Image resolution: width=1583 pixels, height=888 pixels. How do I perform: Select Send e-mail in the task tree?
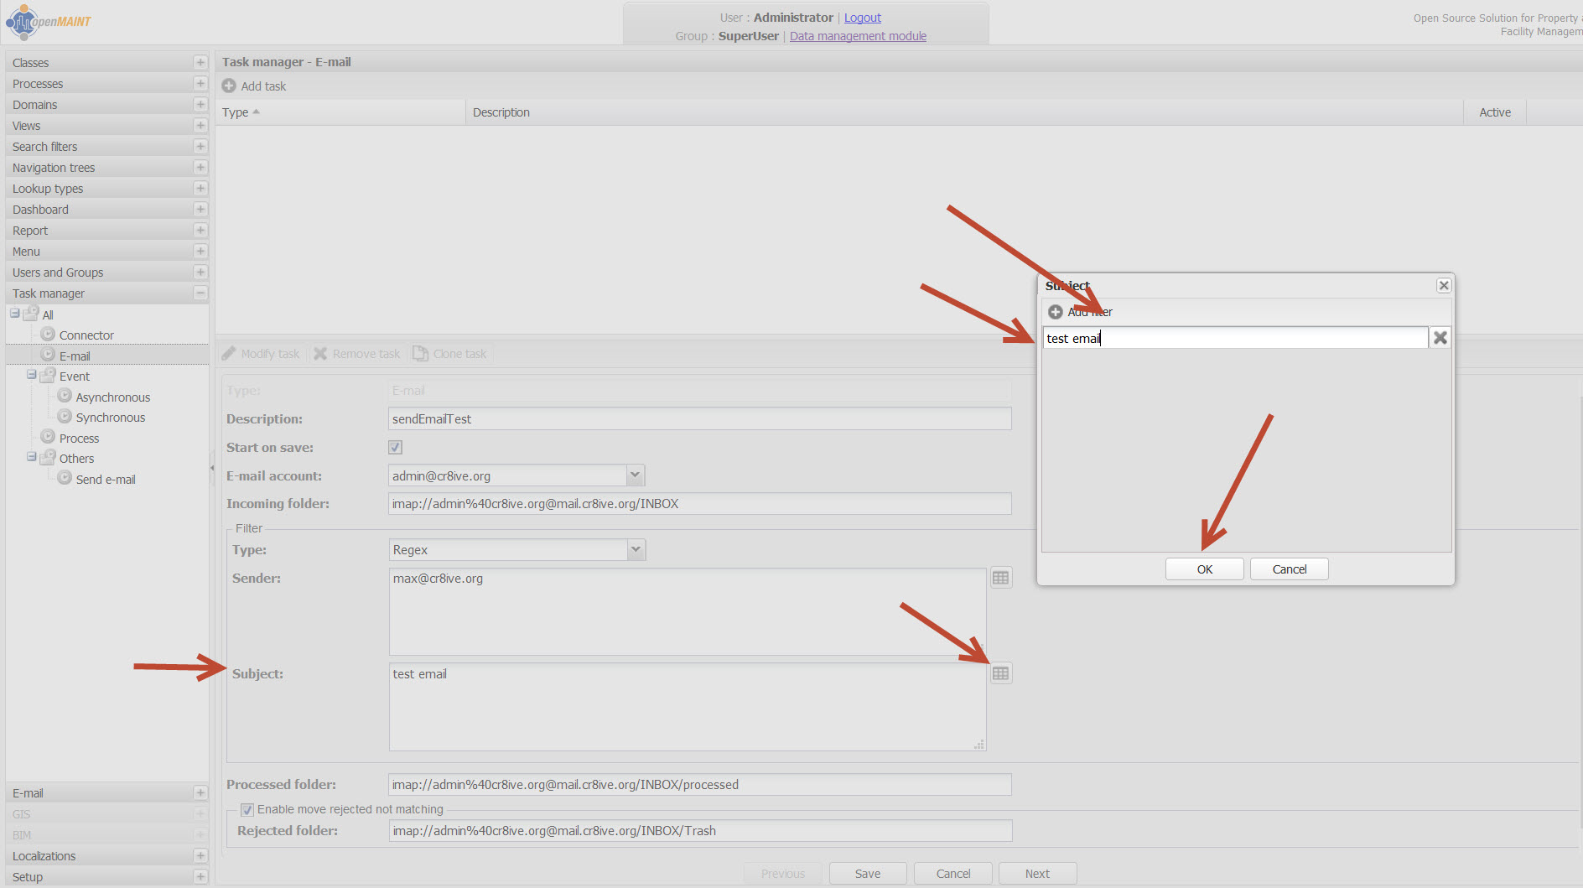106,480
